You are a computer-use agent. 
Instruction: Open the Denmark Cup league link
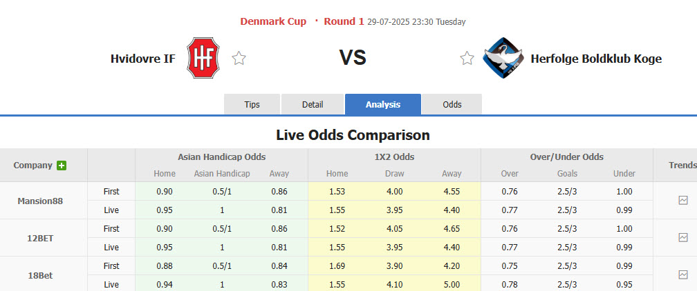273,21
